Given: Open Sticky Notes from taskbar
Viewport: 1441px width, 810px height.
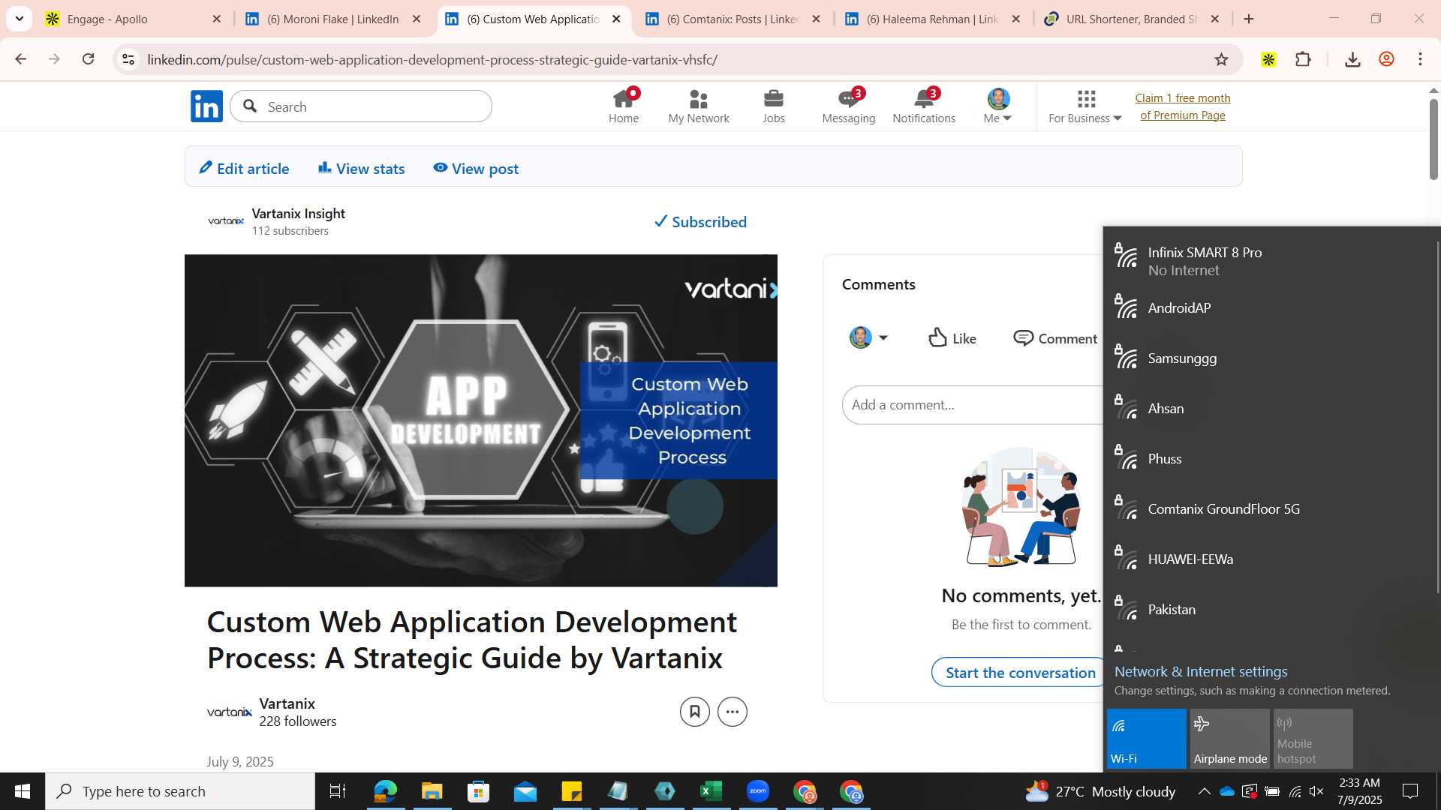Looking at the screenshot, I should coord(571,791).
